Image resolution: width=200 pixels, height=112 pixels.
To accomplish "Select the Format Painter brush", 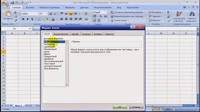I will click(x=15, y=20).
